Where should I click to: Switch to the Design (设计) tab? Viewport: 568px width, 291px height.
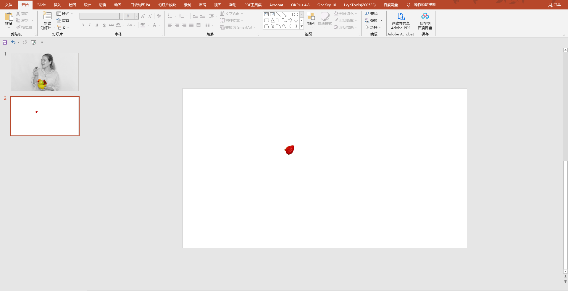click(x=87, y=5)
